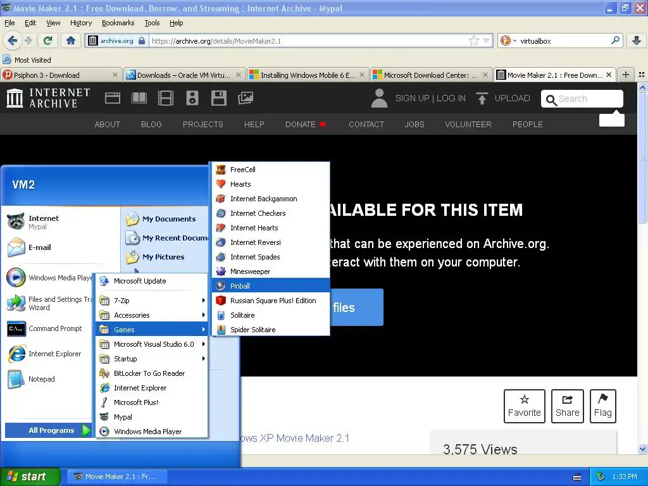This screenshot has height=486, width=648.
Task: Switch to Installing Windows Mobile 6 tab
Action: pos(308,75)
